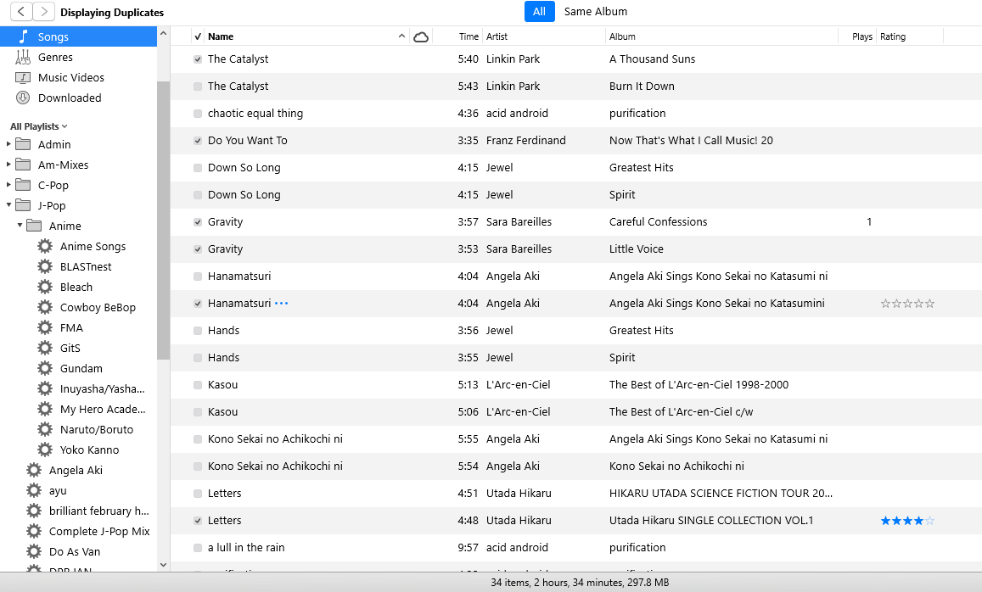Open the All Playlists dropdown

click(x=38, y=126)
